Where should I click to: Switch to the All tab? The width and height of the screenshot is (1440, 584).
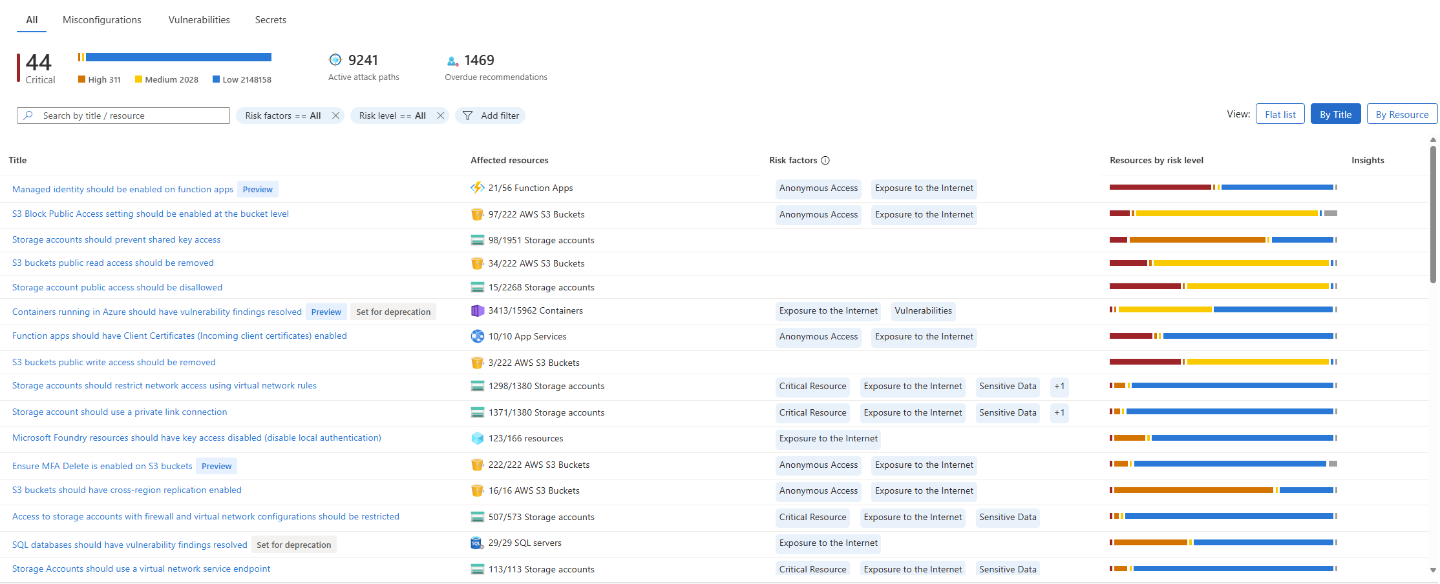click(32, 20)
